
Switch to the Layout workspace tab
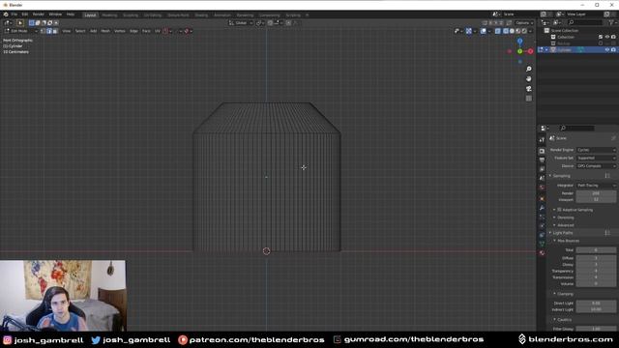(x=90, y=15)
